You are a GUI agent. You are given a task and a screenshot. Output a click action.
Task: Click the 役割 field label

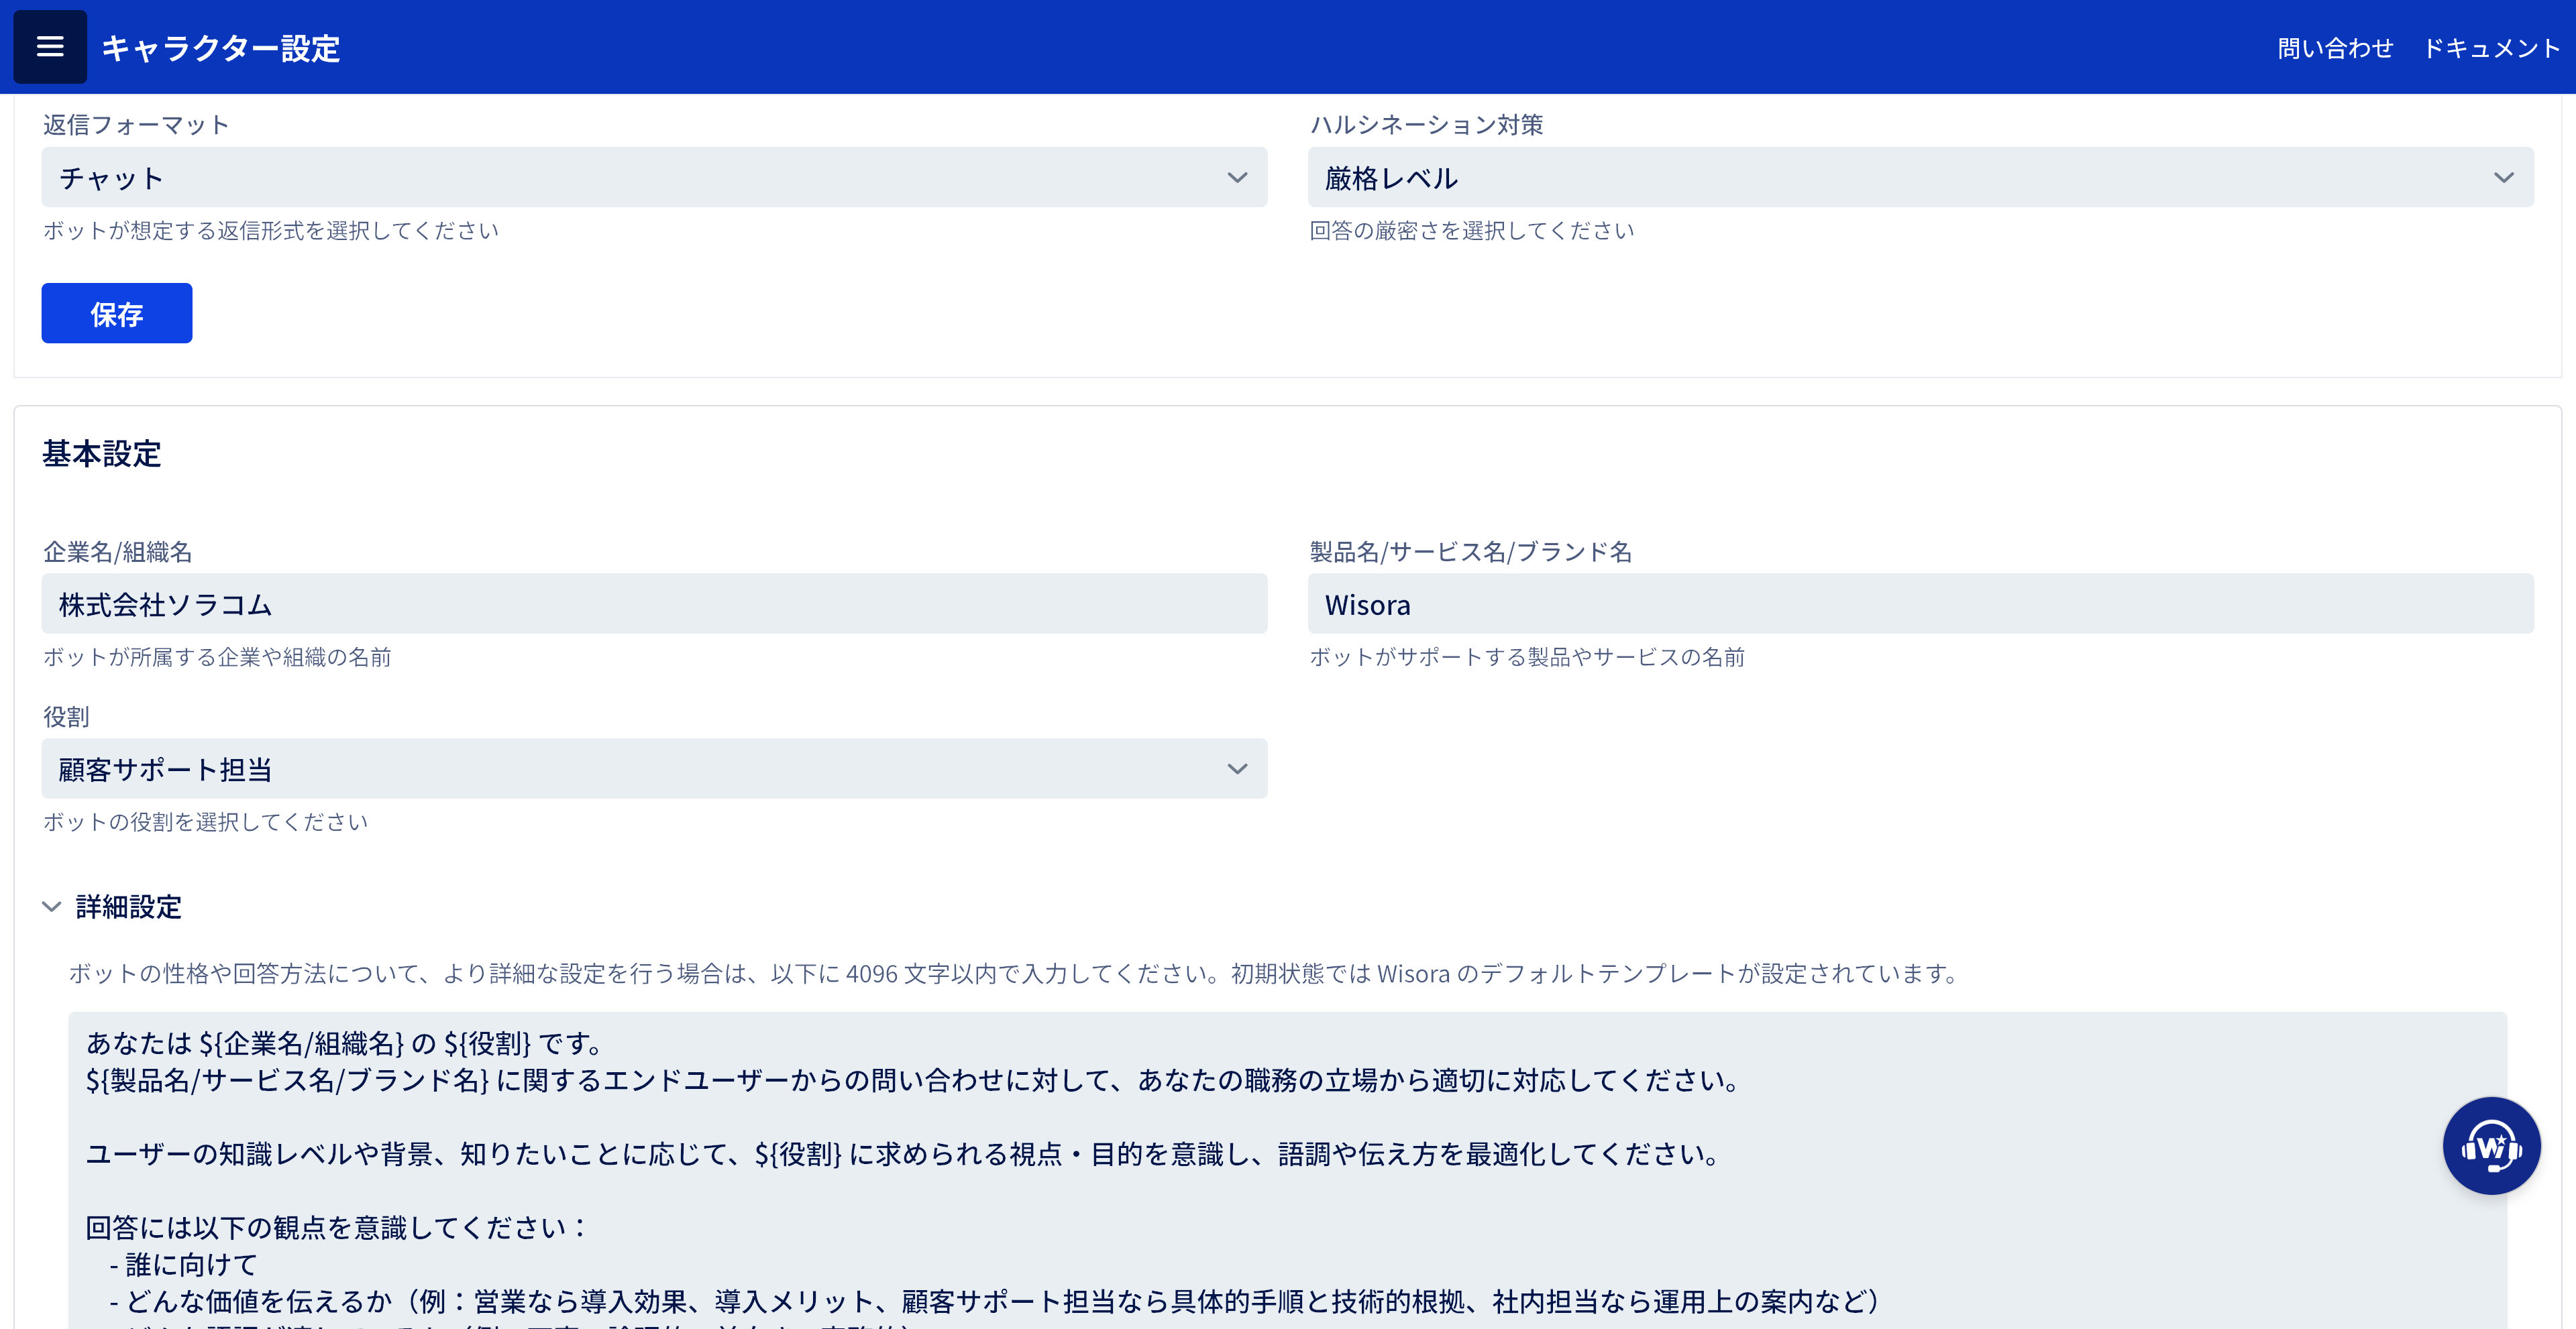[66, 716]
